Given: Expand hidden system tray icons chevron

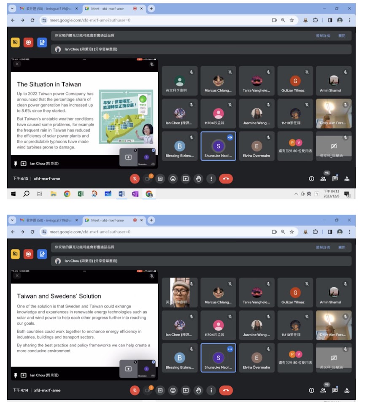Looking at the screenshot, I should [x=296, y=194].
